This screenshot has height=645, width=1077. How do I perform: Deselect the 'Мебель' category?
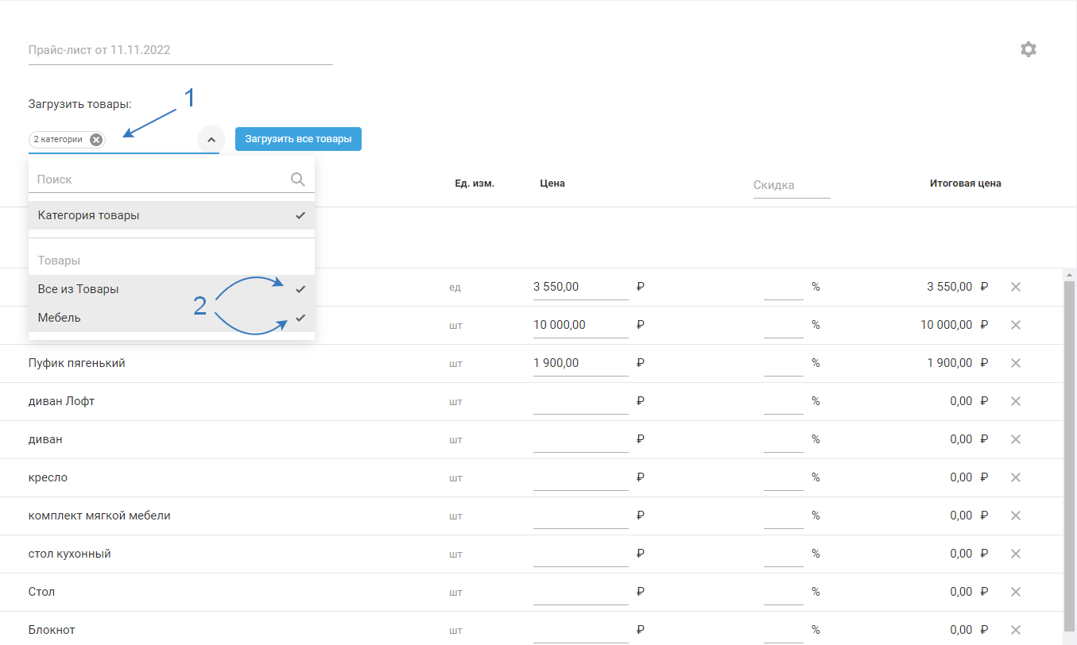click(x=171, y=318)
